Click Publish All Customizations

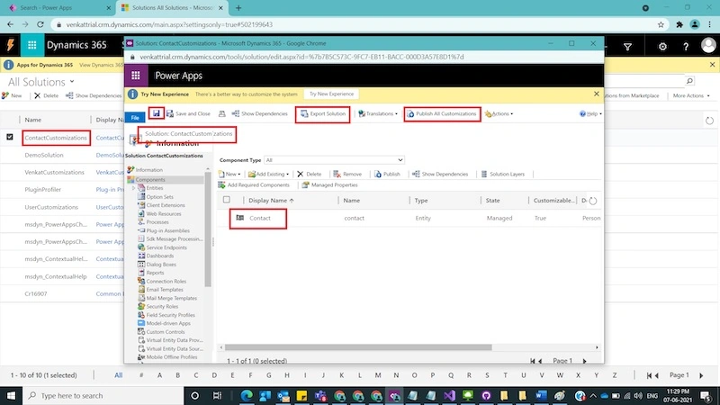[442, 113]
